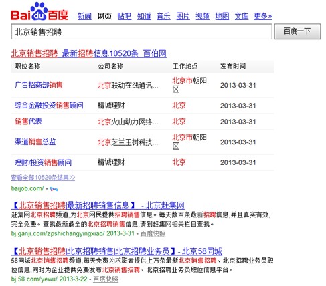326x286 pixels.
Task: Click the 百度一下 search button
Action: [x=297, y=31]
